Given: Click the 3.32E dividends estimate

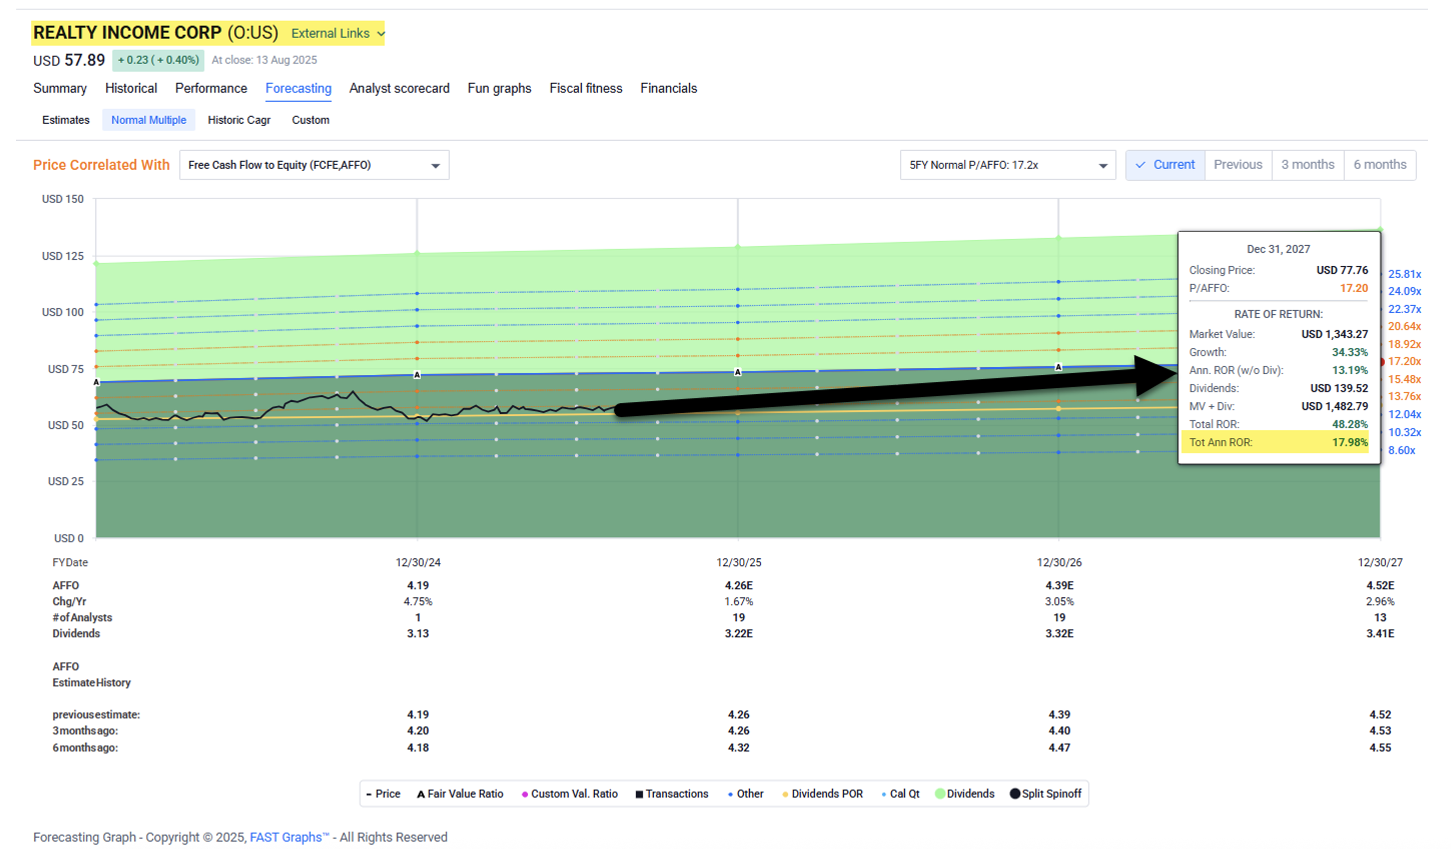Looking at the screenshot, I should coord(1059,633).
